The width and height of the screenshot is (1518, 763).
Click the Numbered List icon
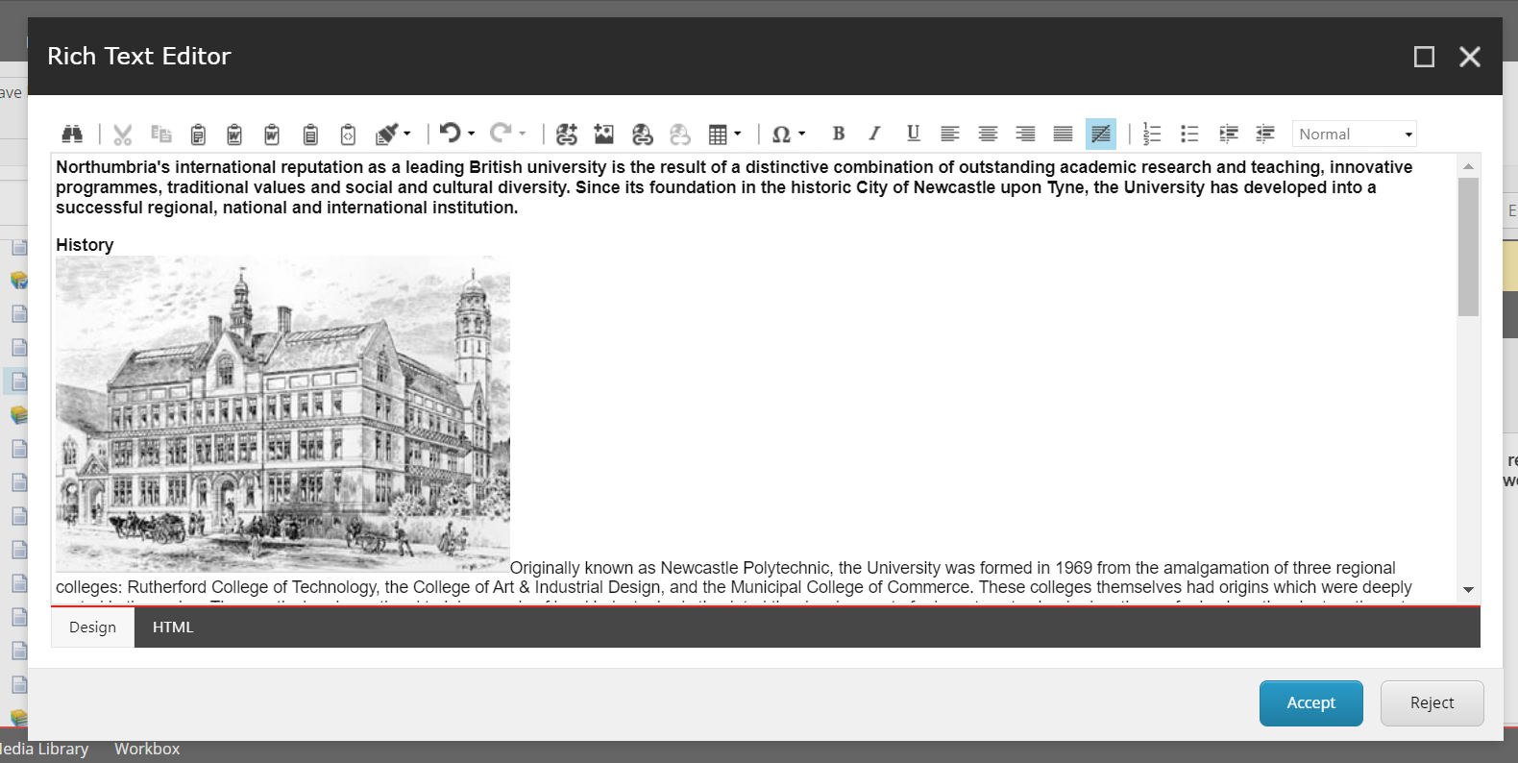tap(1152, 134)
